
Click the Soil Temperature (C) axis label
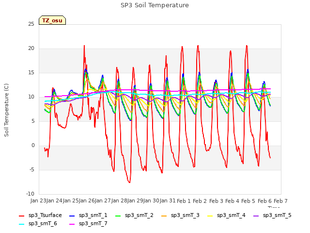coord(6,110)
